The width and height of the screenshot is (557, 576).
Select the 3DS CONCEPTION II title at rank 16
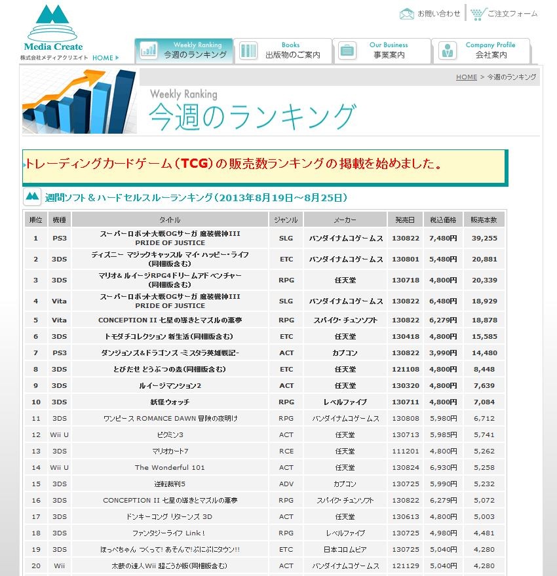(170, 501)
